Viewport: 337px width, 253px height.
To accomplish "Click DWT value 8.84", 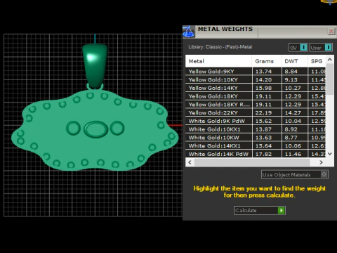I will pyautogui.click(x=291, y=72).
